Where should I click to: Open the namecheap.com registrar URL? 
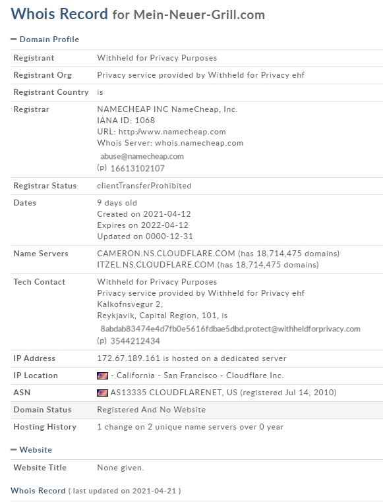(x=172, y=132)
